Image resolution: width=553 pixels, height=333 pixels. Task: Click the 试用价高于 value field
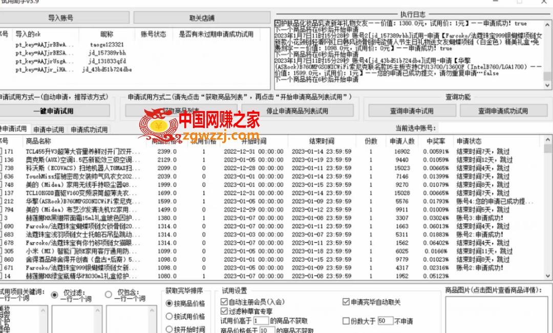261,321
